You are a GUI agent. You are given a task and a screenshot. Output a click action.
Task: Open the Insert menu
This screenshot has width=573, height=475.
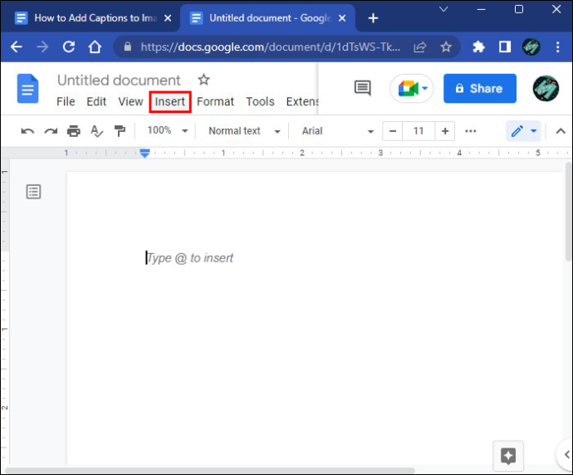(x=170, y=101)
